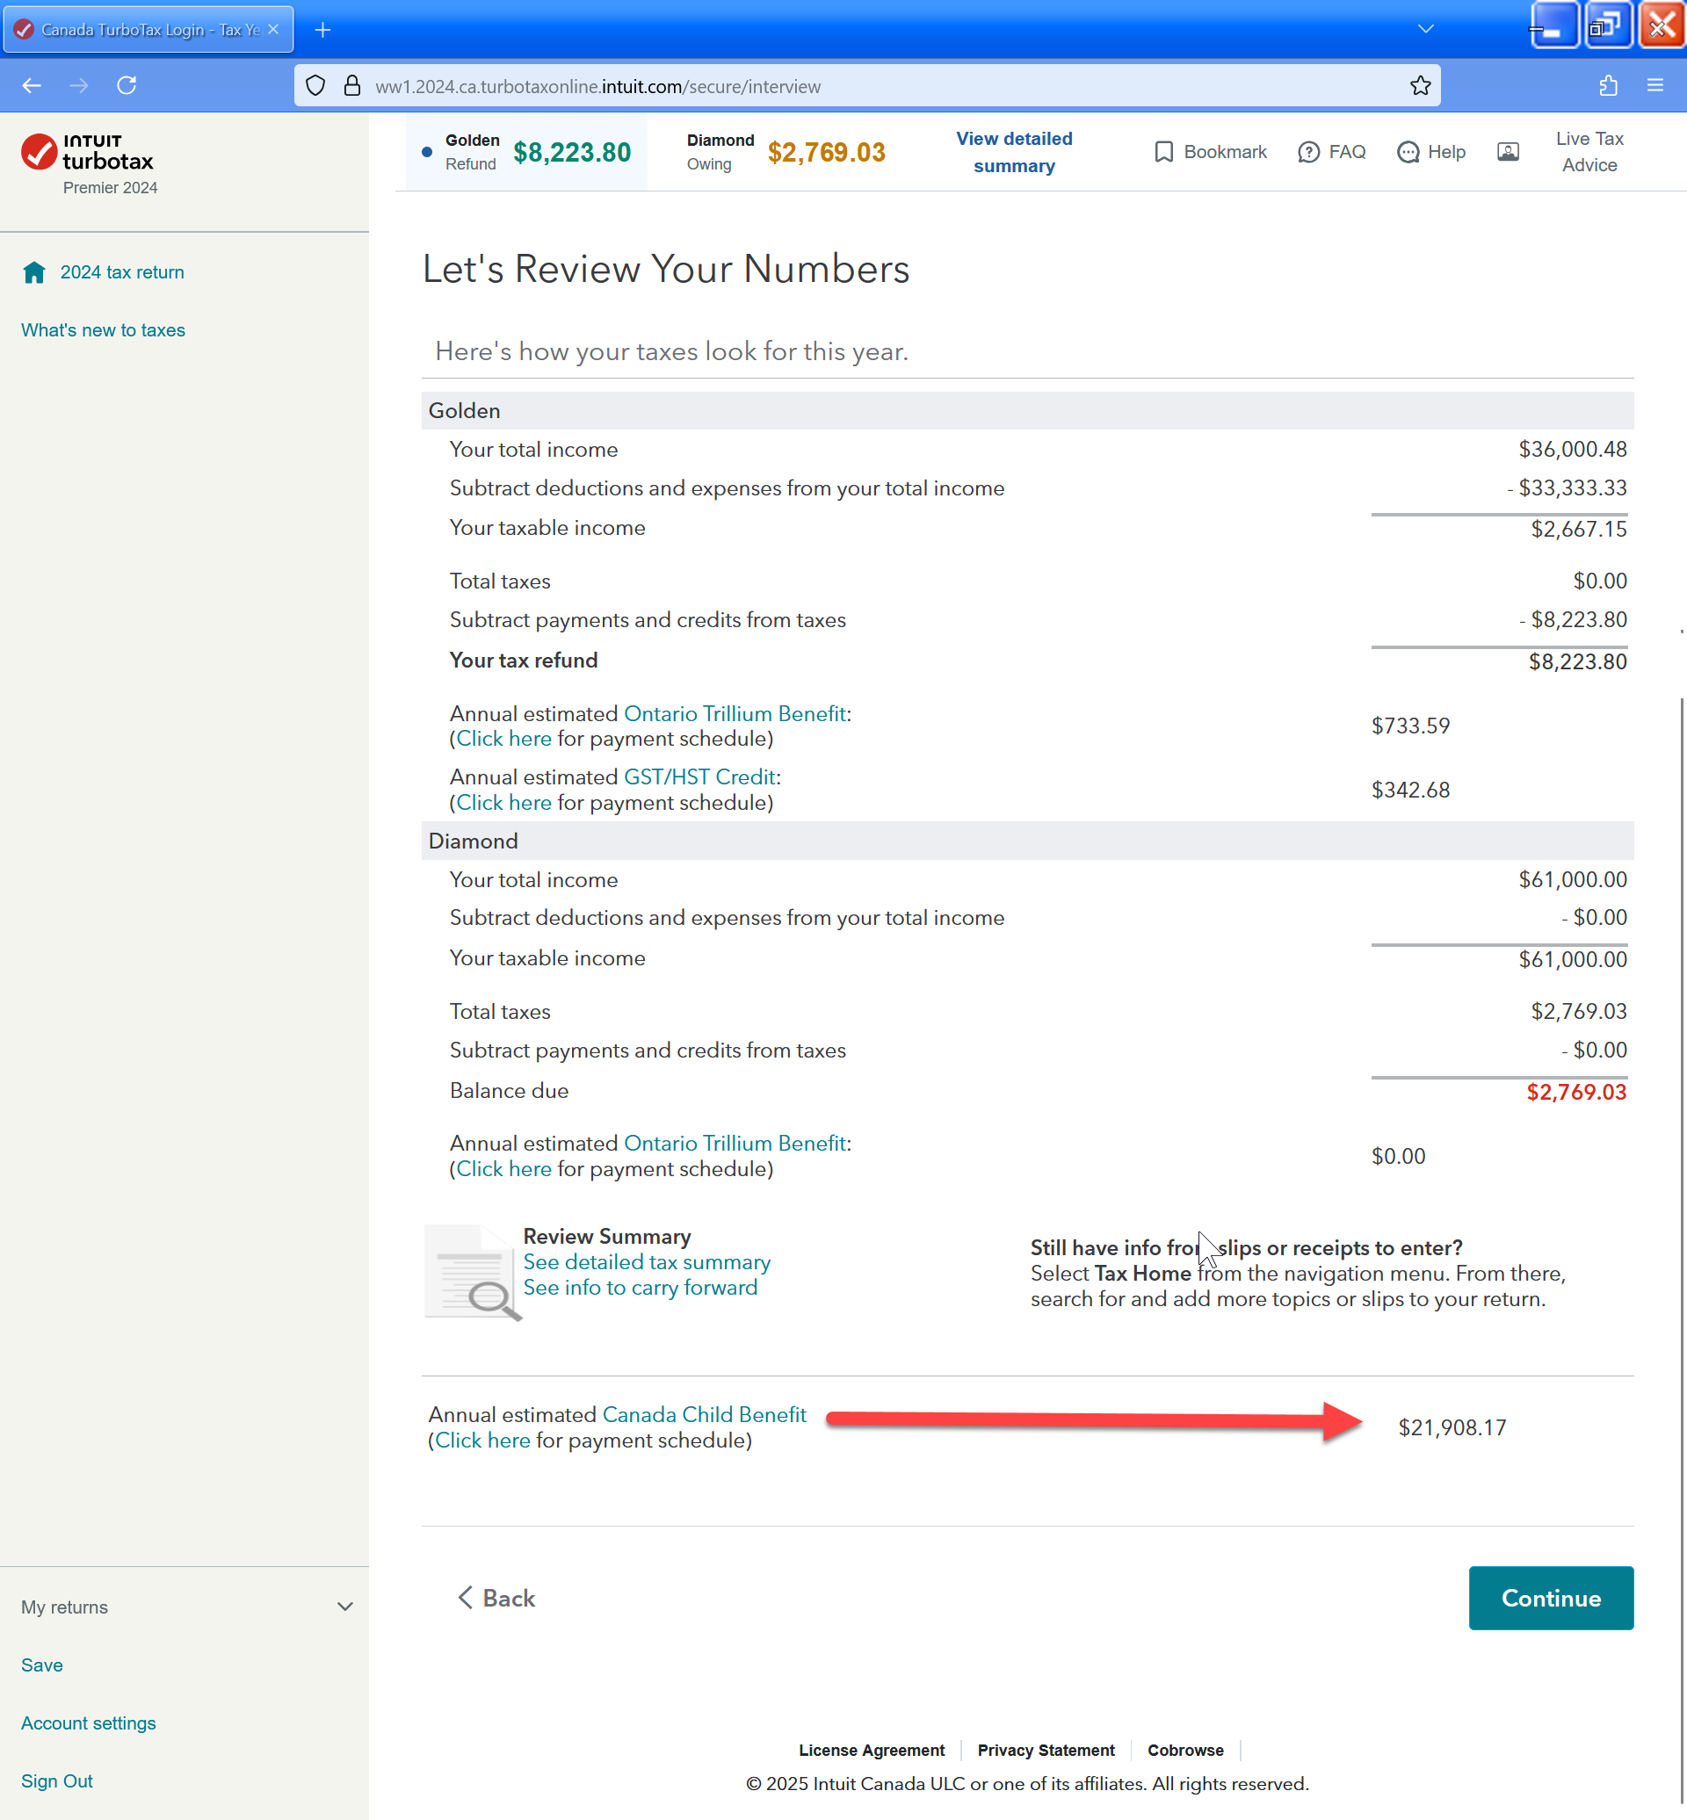Screen dimensions: 1687x1820
Task: Click Save in the sidebar
Action: coord(42,1665)
